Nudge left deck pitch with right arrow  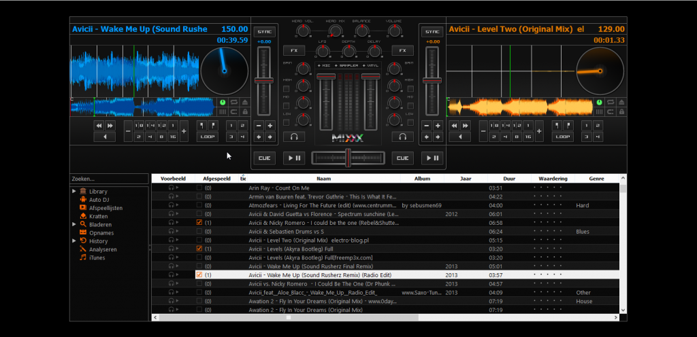point(270,137)
